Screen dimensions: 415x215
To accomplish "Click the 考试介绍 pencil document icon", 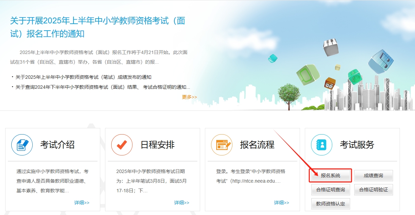I will point(22,145).
